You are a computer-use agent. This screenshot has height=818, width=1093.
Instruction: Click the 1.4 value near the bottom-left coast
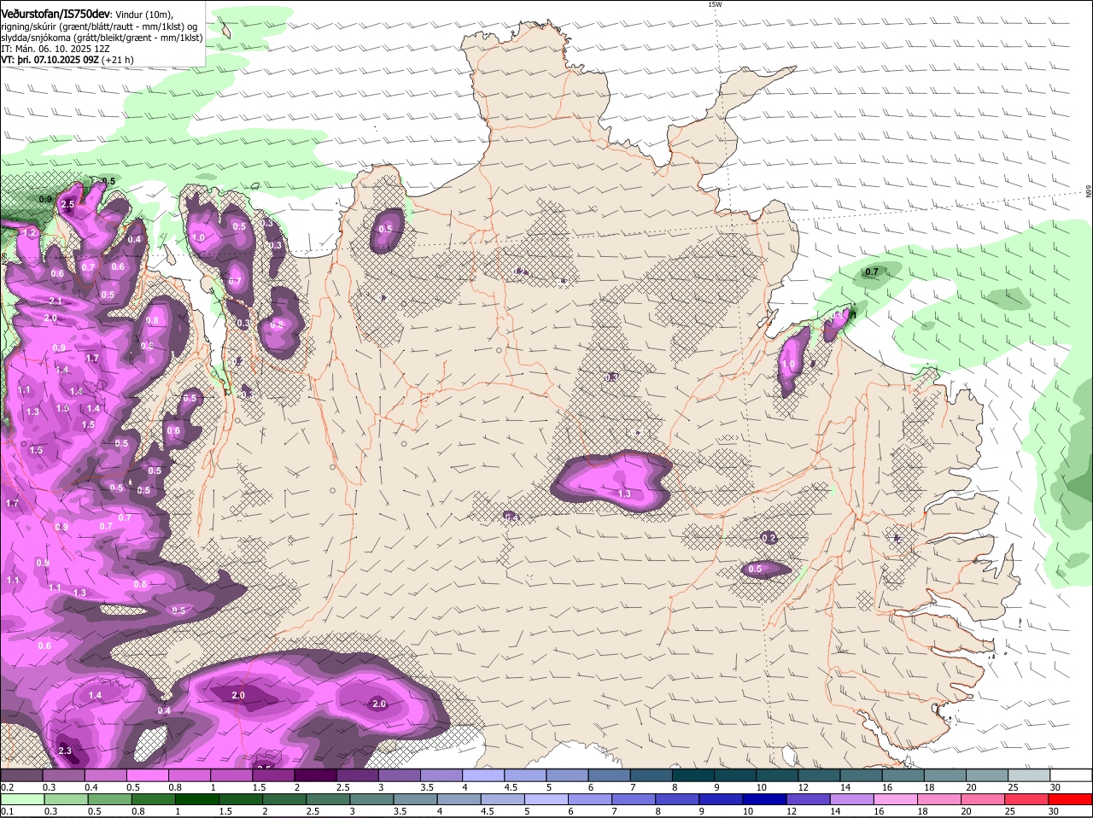point(95,696)
